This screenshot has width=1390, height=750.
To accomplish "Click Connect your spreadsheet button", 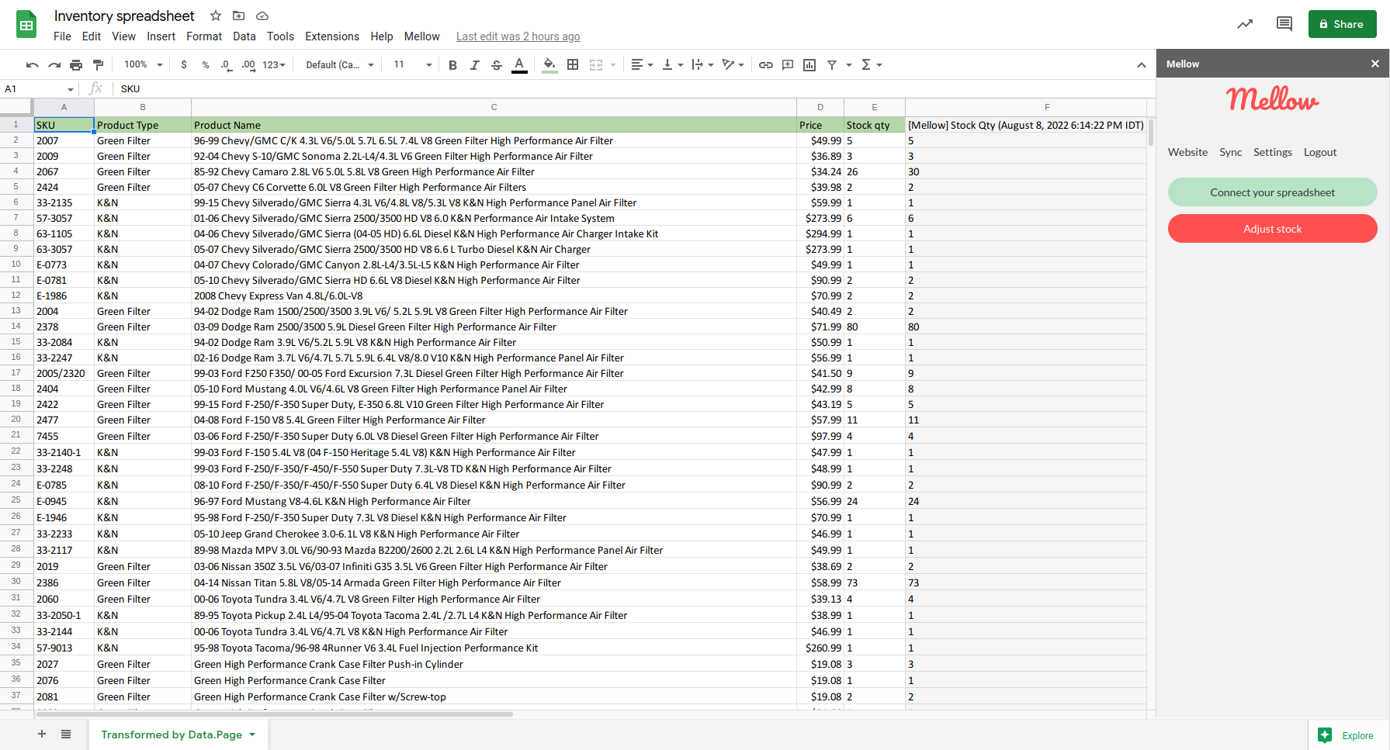I will coord(1272,192).
